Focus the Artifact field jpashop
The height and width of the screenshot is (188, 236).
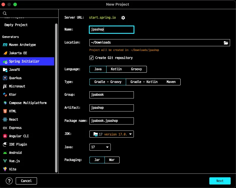click(112, 108)
